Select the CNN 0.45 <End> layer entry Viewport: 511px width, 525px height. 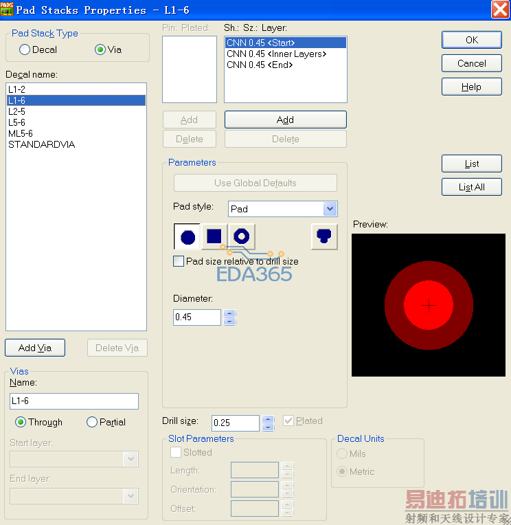tap(286, 65)
